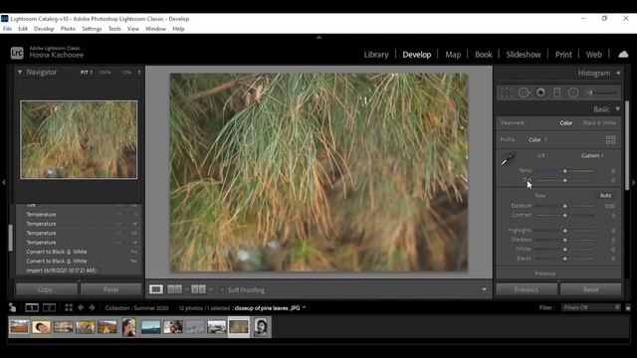Image resolution: width=637 pixels, height=358 pixels.
Task: Open the Filters Off dropdown
Action: pos(590,307)
